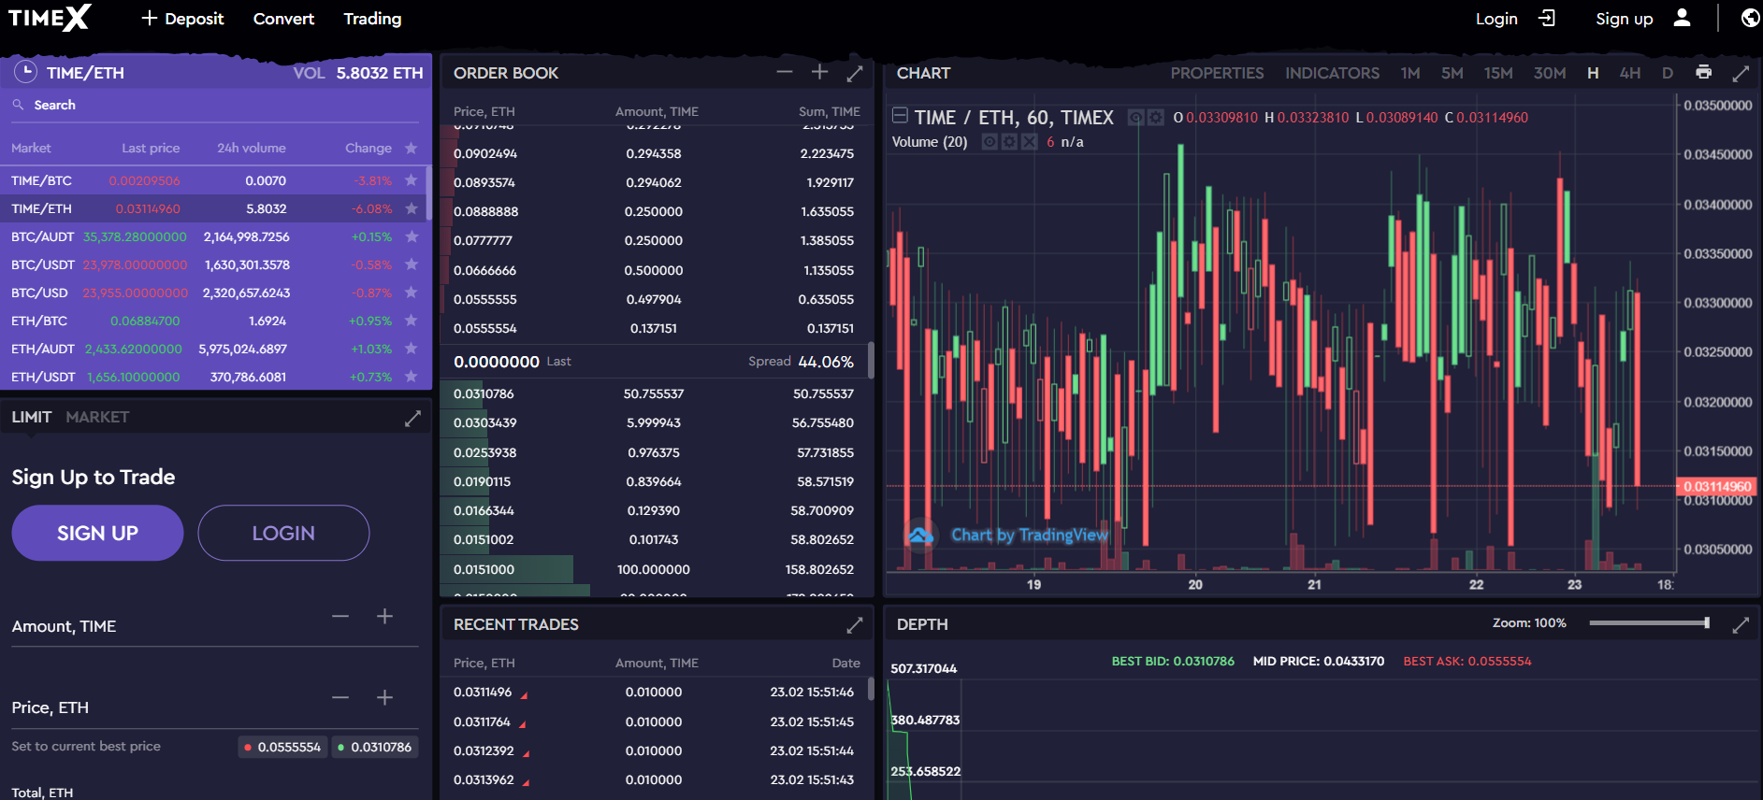The image size is (1763, 800).
Task: Click the Login arrow icon in header
Action: (1547, 18)
